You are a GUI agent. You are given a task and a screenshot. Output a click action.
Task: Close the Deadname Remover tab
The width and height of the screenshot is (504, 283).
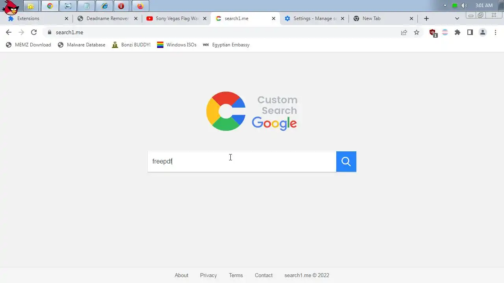(x=136, y=18)
